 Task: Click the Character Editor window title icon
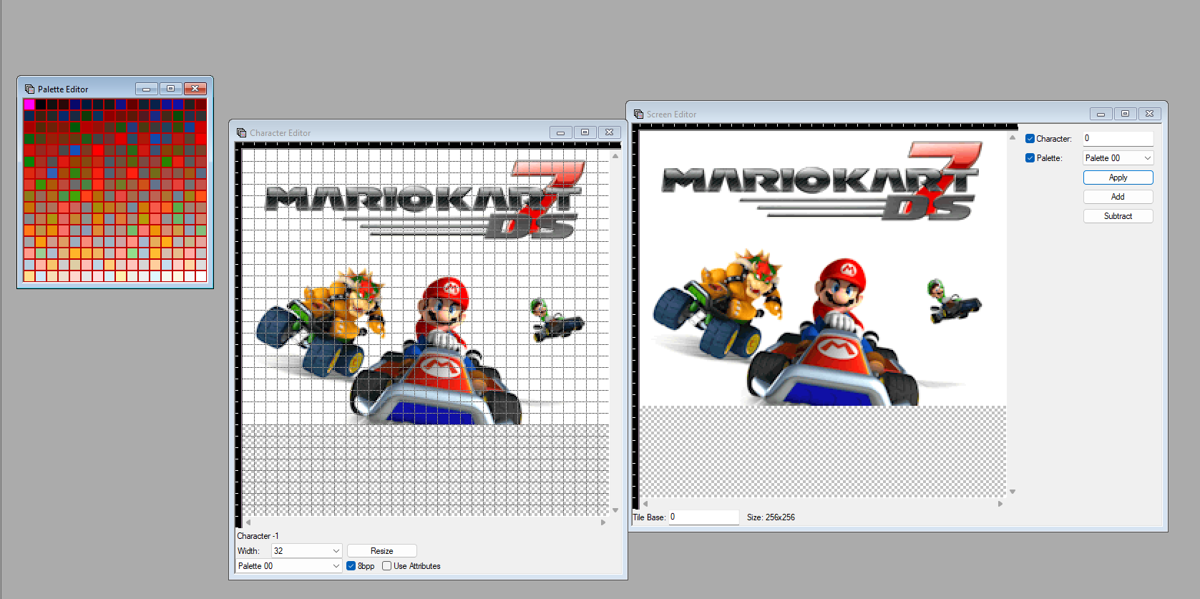tap(241, 132)
